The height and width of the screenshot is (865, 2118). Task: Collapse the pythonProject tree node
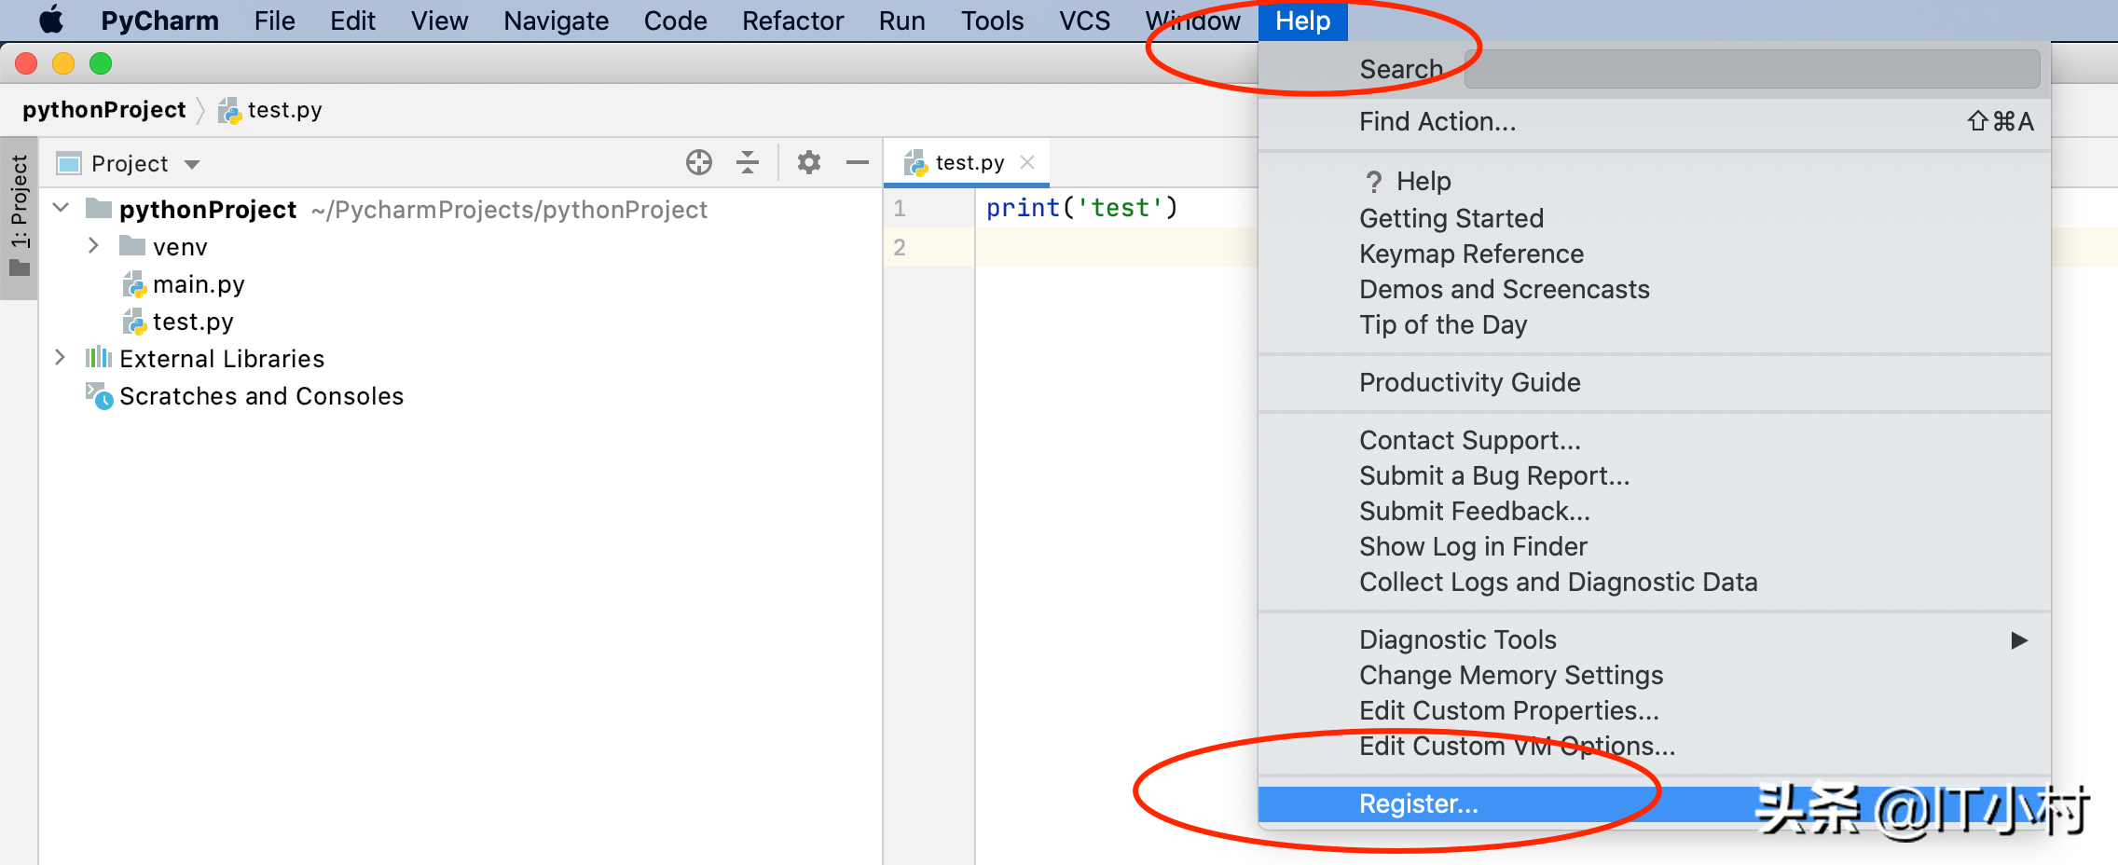pos(60,209)
